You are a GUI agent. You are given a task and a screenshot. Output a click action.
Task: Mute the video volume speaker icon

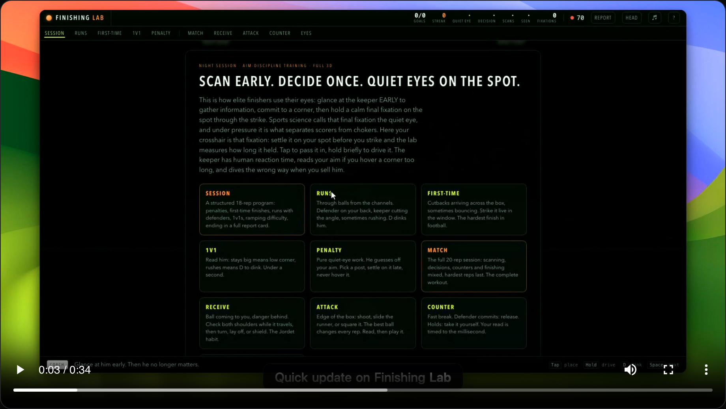point(630,370)
